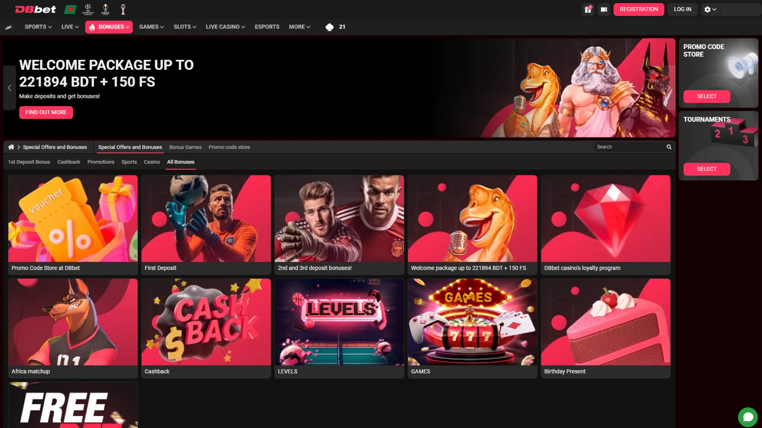Viewport: 762px width, 428px height.
Task: Open the Champions League icon shortcut
Action: click(88, 9)
